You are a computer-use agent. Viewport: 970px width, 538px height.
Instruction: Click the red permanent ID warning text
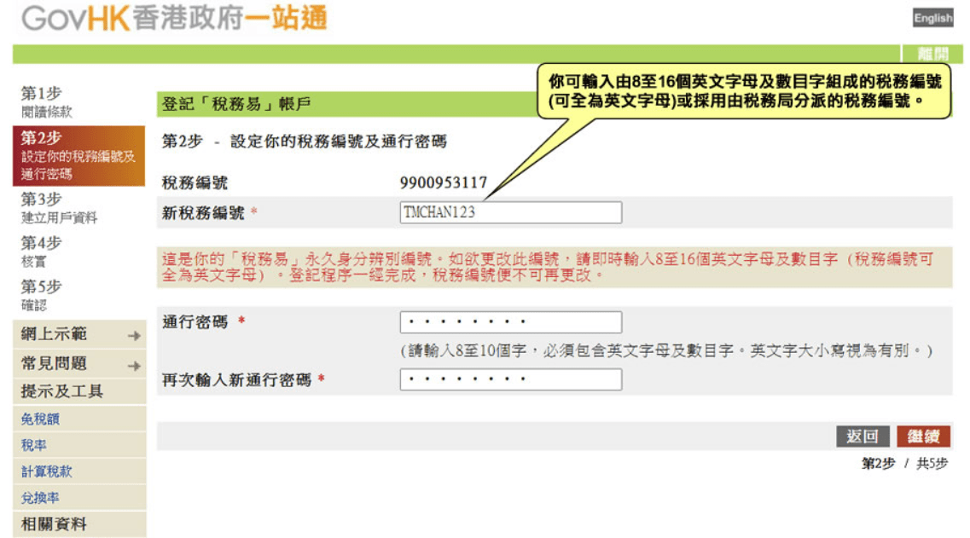pyautogui.click(x=548, y=267)
